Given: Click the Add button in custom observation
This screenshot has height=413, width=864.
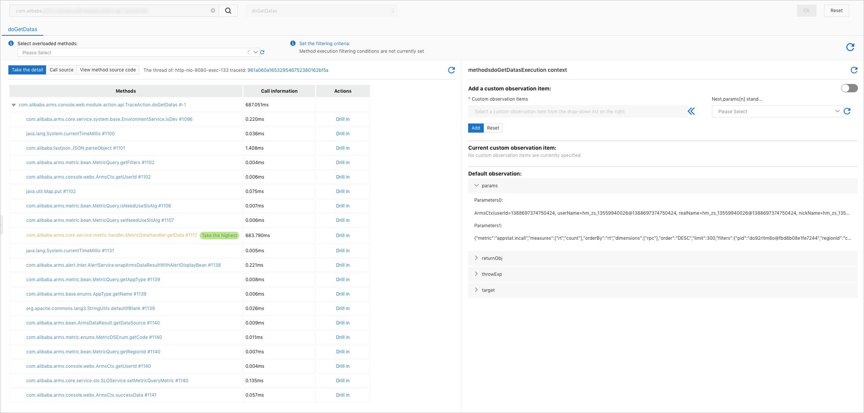Looking at the screenshot, I should coord(475,128).
